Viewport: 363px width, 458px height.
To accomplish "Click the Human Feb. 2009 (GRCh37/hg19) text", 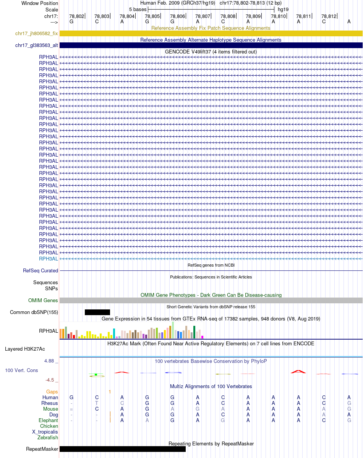I will pyautogui.click(x=178, y=3).
